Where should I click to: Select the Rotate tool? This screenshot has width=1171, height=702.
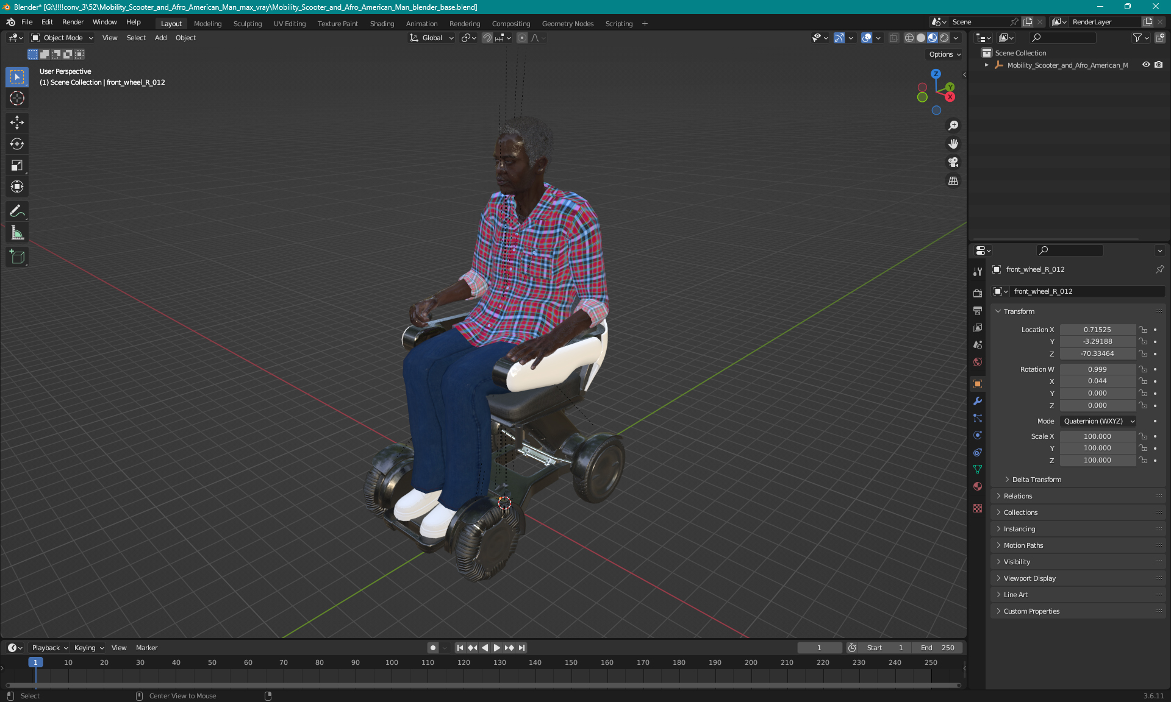pos(17,144)
